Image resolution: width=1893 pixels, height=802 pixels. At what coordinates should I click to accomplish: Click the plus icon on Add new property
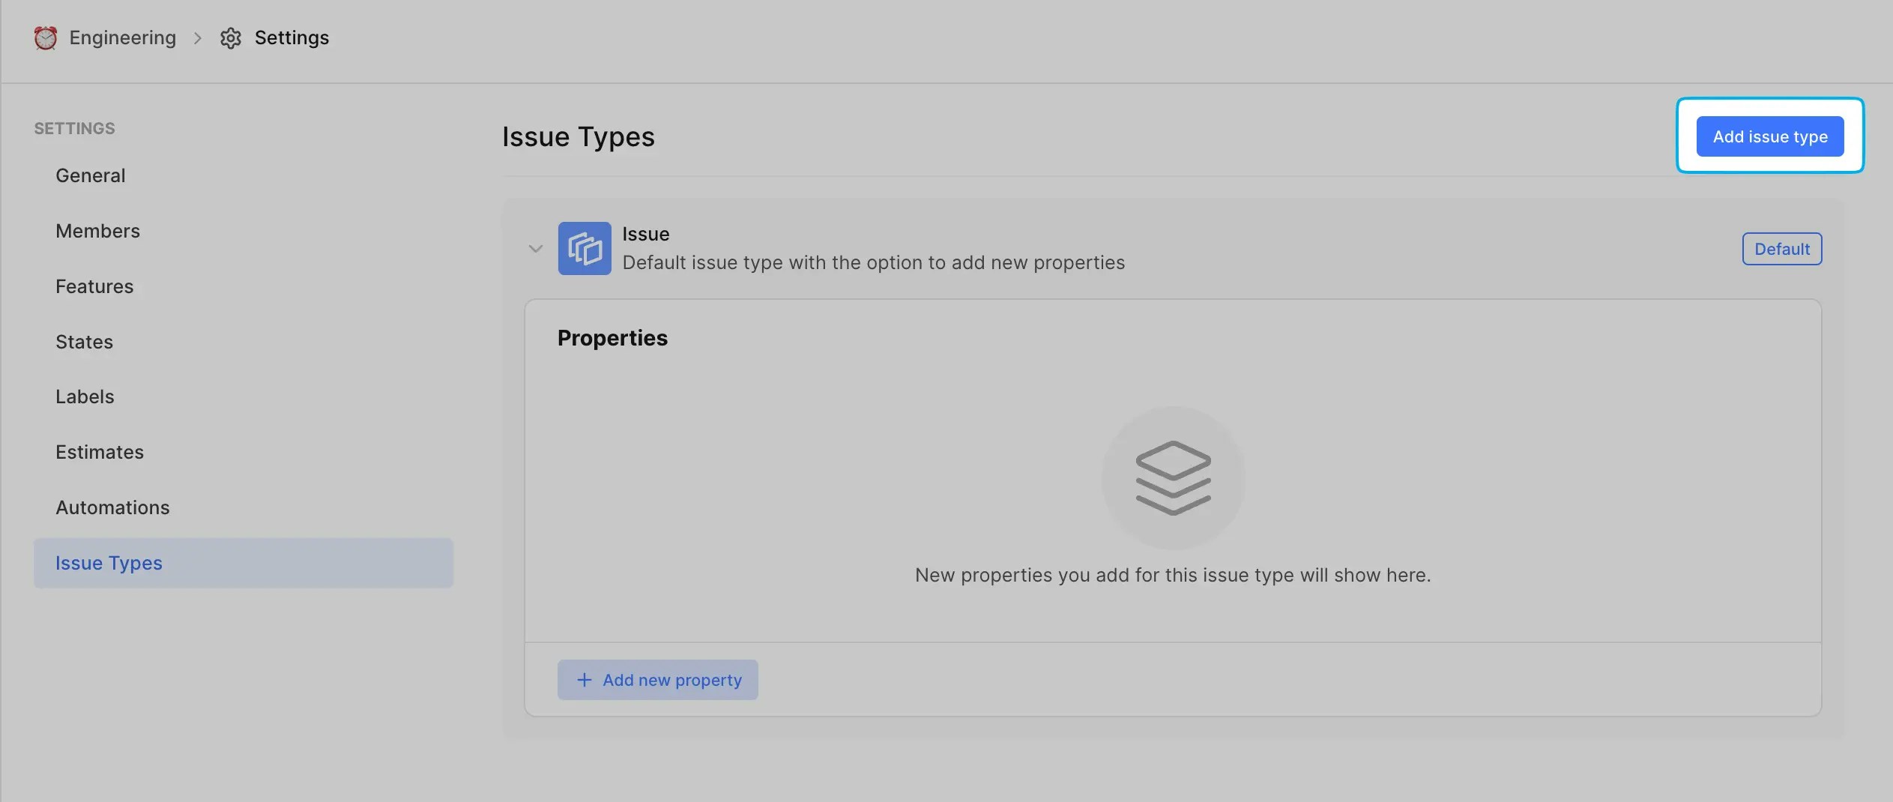583,680
